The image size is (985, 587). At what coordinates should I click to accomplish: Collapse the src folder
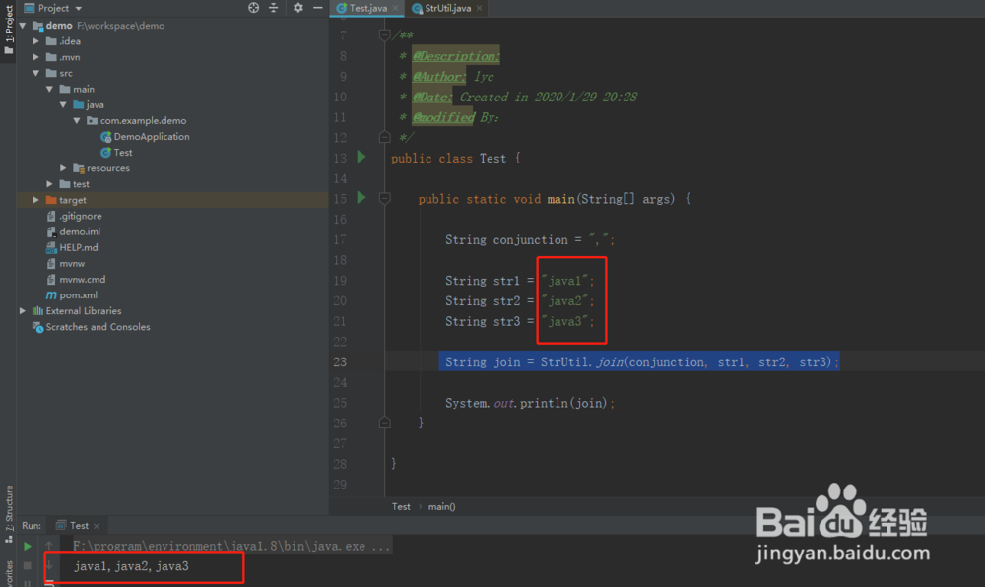(36, 73)
